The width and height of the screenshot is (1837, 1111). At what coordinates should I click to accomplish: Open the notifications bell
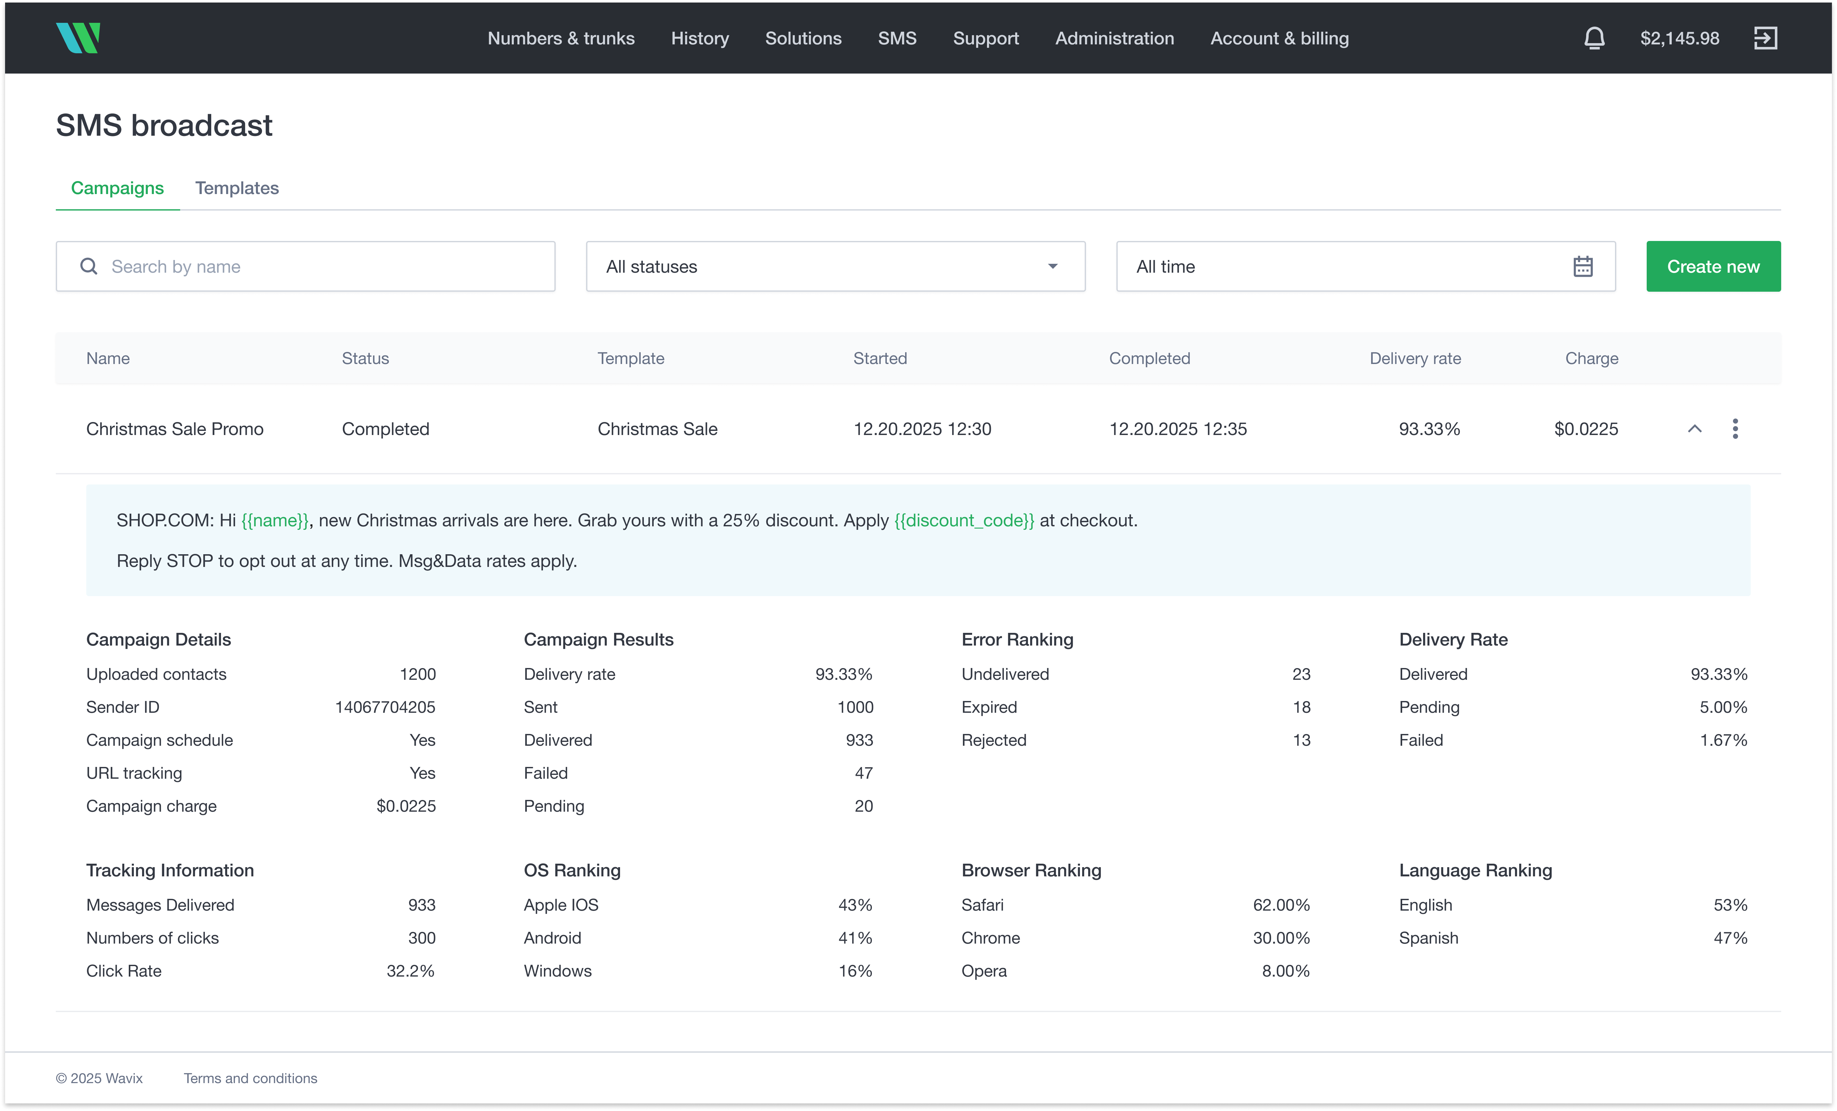tap(1595, 38)
